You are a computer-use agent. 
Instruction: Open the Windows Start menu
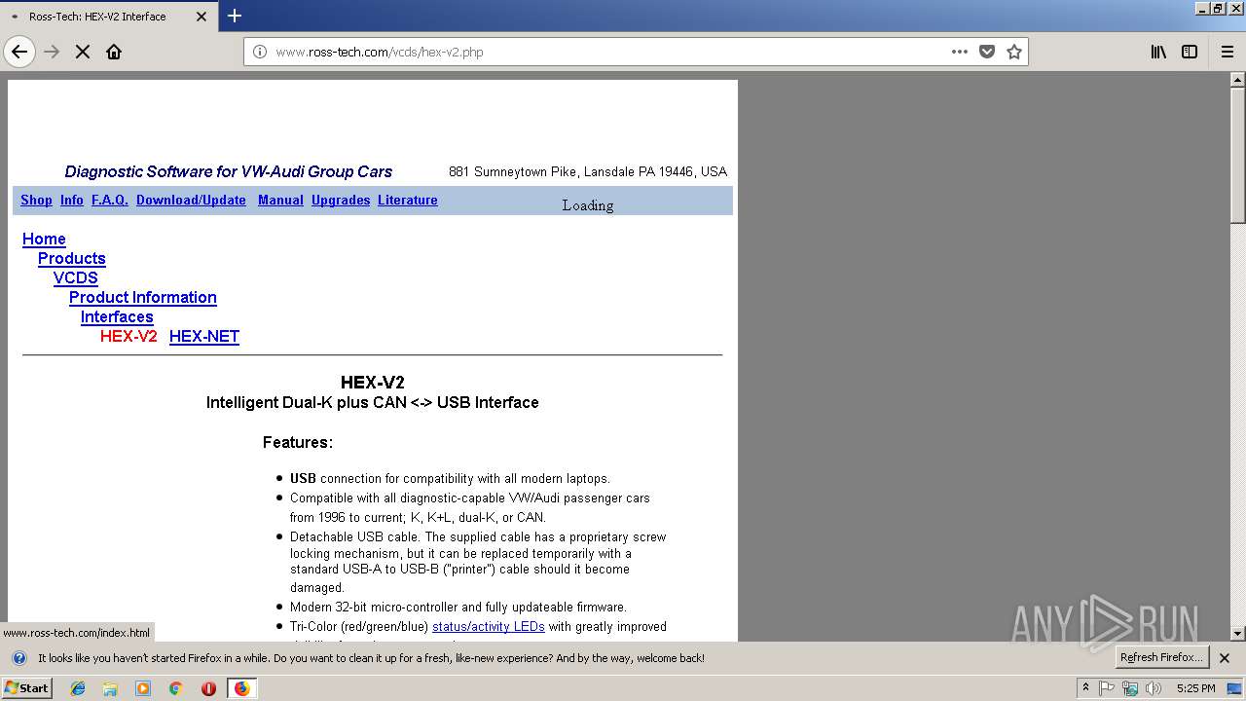[x=26, y=687]
